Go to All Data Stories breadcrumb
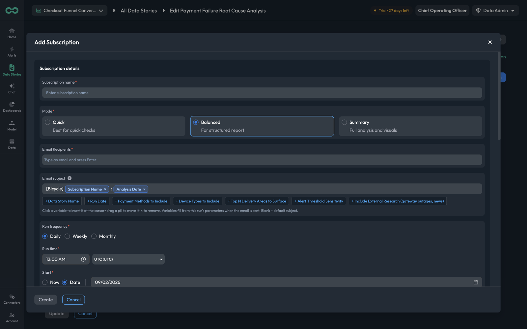 click(x=139, y=11)
